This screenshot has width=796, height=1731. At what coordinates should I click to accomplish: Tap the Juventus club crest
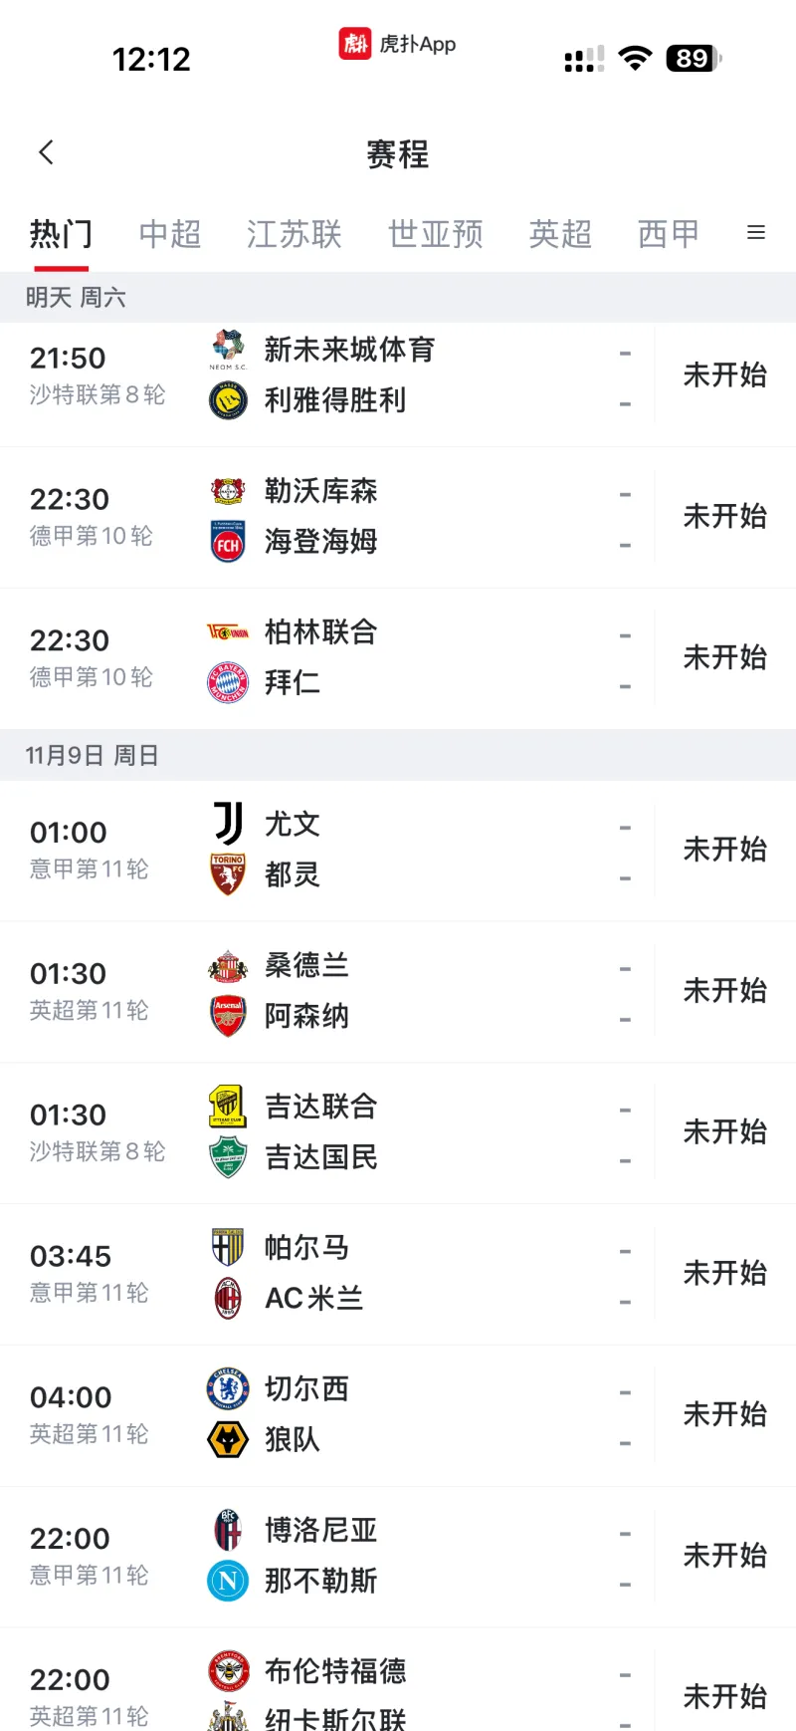pyautogui.click(x=228, y=824)
